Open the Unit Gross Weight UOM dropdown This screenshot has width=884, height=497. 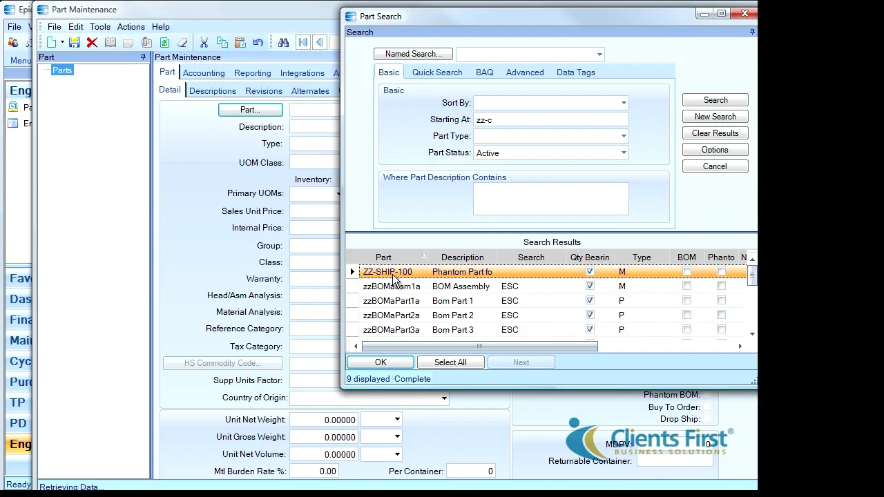point(397,437)
